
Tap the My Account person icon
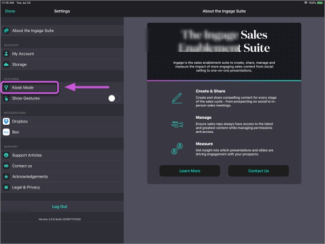(6, 53)
